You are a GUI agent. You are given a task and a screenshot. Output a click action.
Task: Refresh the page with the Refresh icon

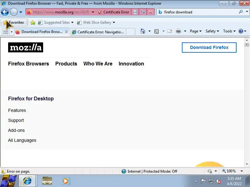(143, 12)
